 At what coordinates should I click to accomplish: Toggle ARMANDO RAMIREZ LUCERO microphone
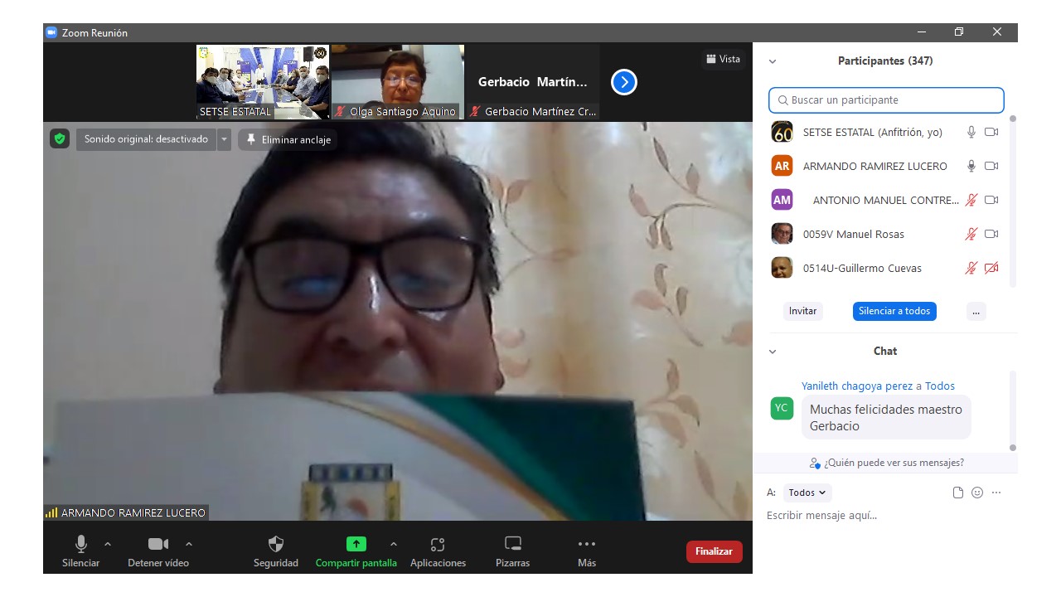click(x=971, y=166)
